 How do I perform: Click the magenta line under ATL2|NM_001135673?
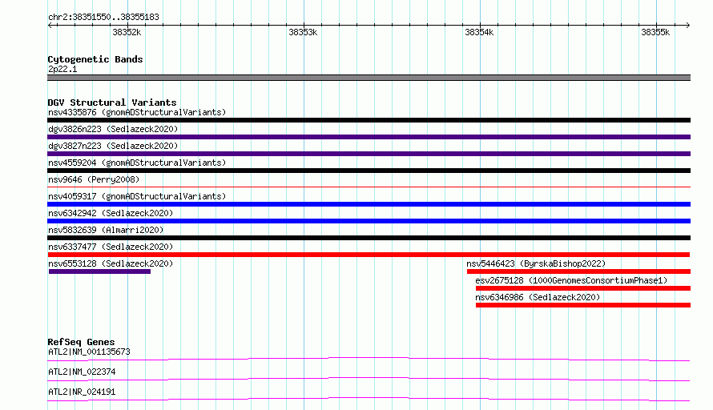point(369,359)
